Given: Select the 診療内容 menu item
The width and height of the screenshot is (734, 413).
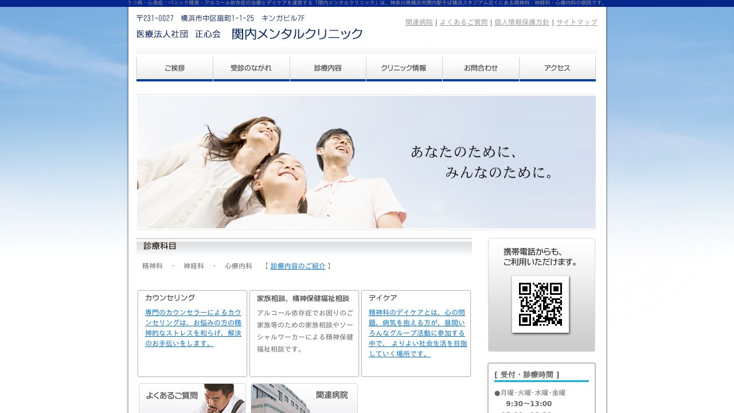Looking at the screenshot, I should tap(327, 68).
